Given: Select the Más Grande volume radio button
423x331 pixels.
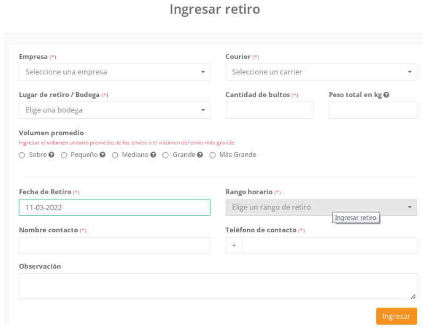Looking at the screenshot, I should (213, 155).
